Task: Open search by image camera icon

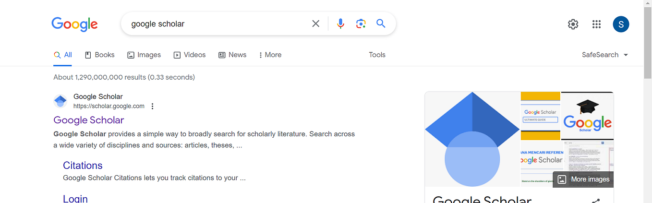Action: 361,24
